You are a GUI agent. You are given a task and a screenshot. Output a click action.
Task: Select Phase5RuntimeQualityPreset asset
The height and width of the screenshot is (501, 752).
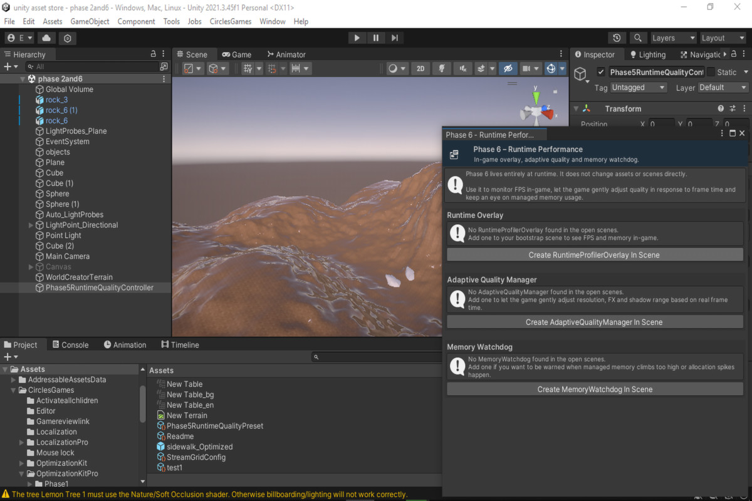pos(210,426)
